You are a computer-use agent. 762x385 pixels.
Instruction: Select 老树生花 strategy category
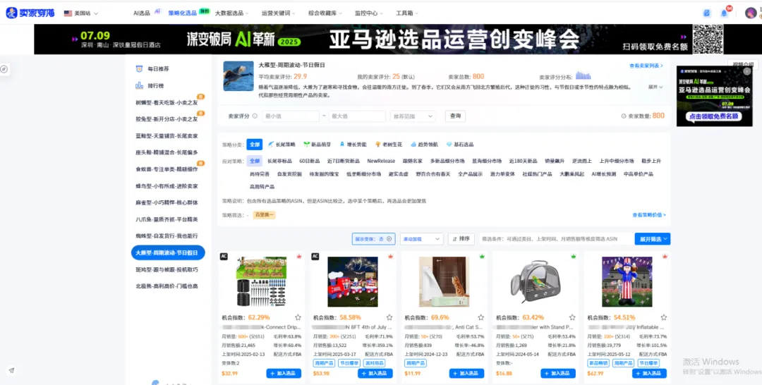point(389,144)
